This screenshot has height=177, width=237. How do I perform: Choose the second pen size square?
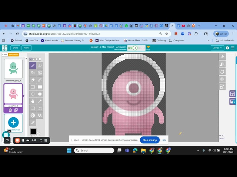tap(34, 59)
